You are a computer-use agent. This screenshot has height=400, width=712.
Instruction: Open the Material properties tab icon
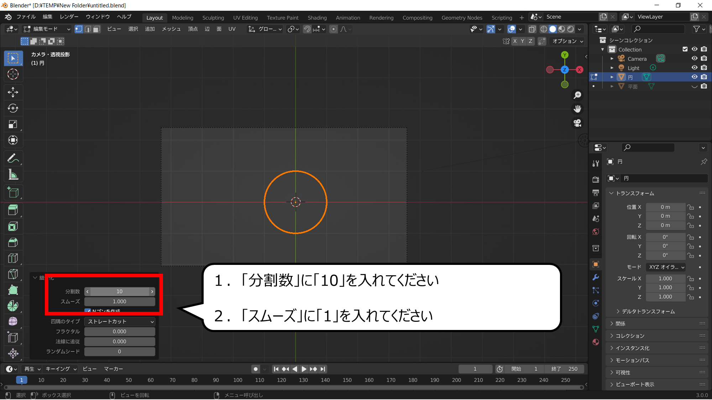[x=596, y=342]
